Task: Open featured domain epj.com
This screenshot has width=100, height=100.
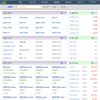Action: pyautogui.click(x=7, y=17)
